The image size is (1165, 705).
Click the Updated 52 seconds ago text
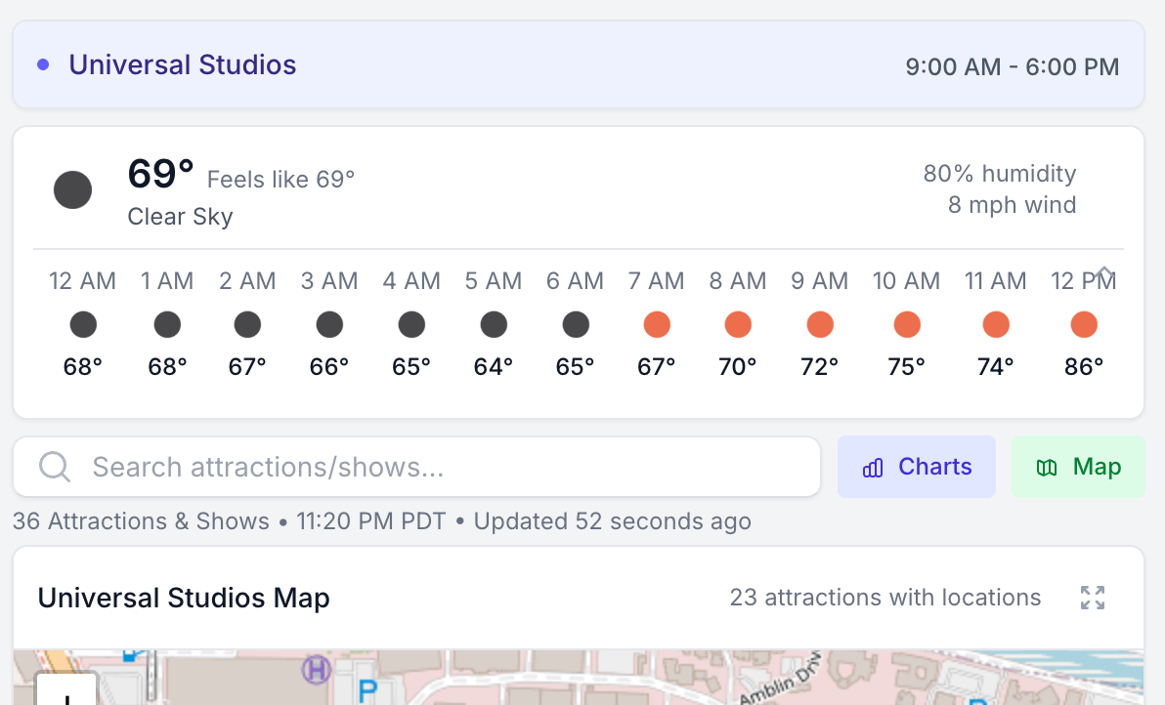[x=612, y=521]
